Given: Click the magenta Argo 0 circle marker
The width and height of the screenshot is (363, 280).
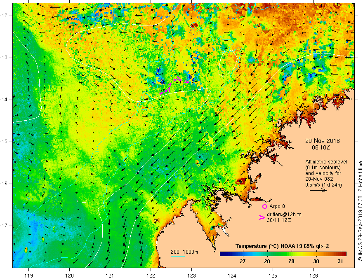Looking at the screenshot, I should tap(264, 206).
